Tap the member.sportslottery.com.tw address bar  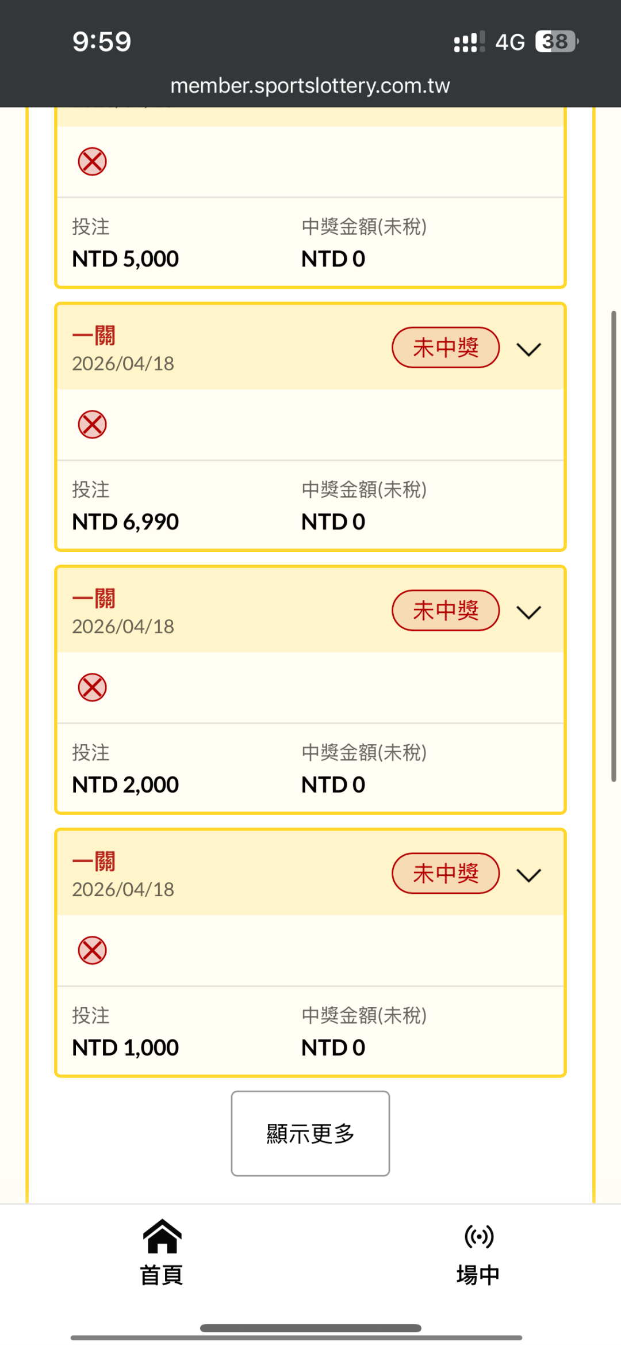point(310,86)
